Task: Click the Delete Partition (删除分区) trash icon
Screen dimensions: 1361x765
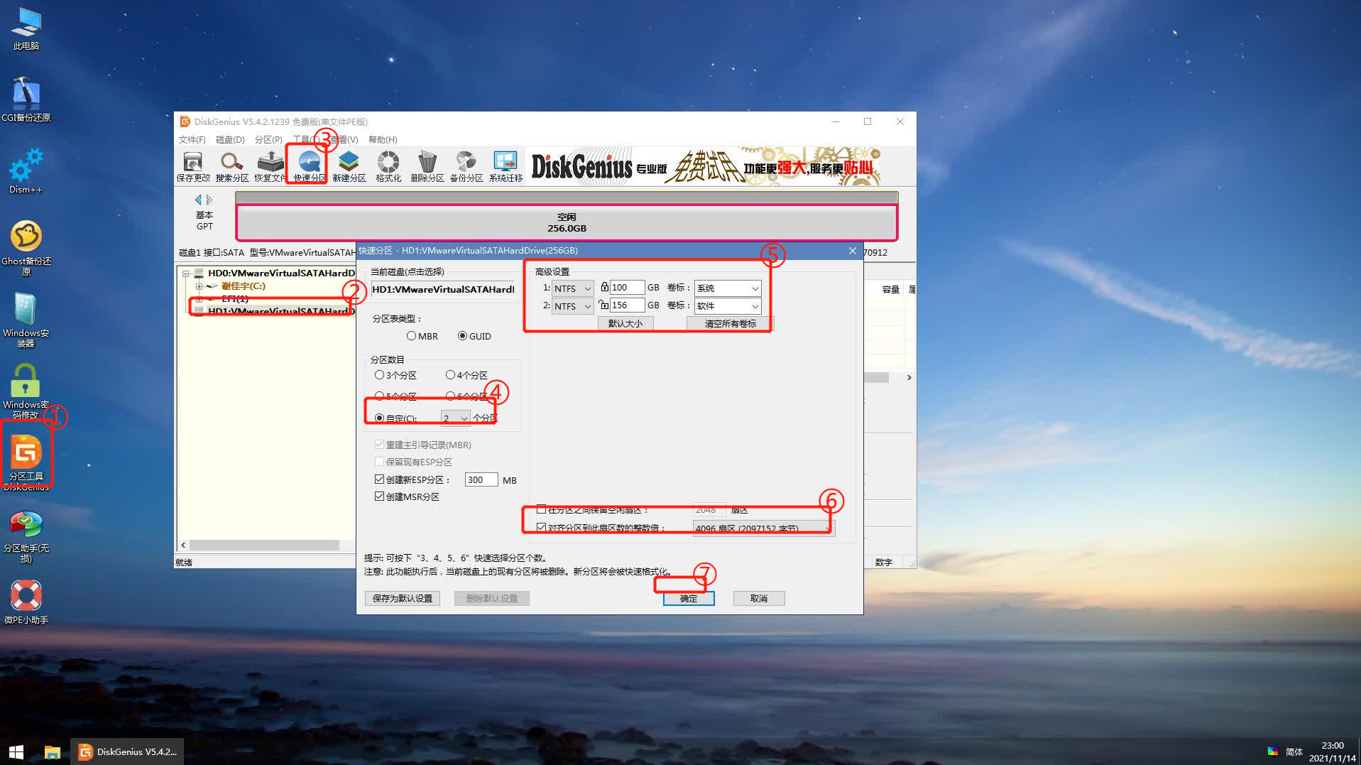Action: (x=427, y=166)
